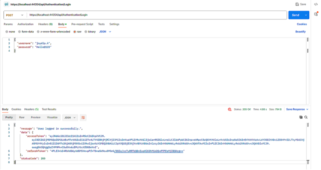Viewport: 321px width, 170px height.
Task: Switch to the response Body tab
Action: 5,110
